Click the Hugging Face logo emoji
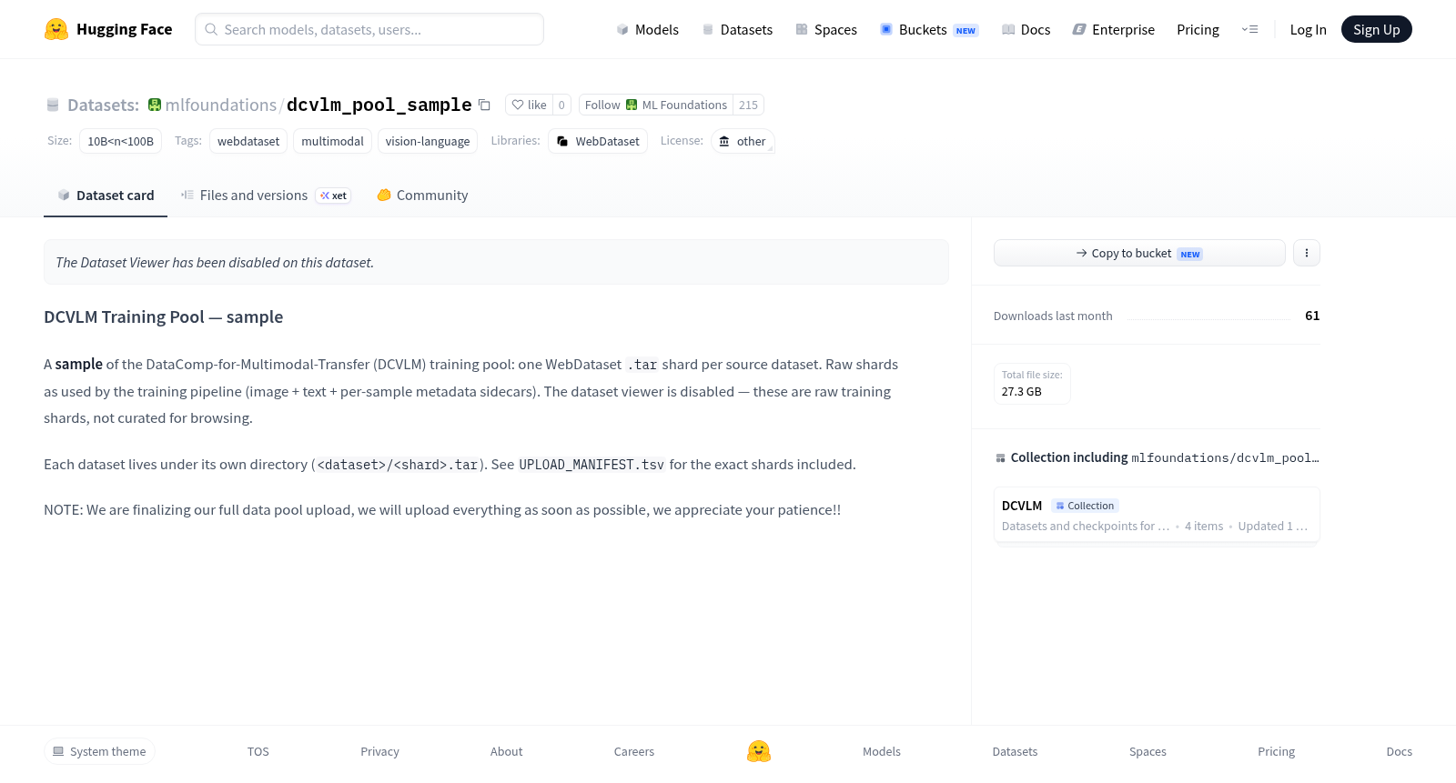Screen dimensions: 1456x783 (56, 29)
